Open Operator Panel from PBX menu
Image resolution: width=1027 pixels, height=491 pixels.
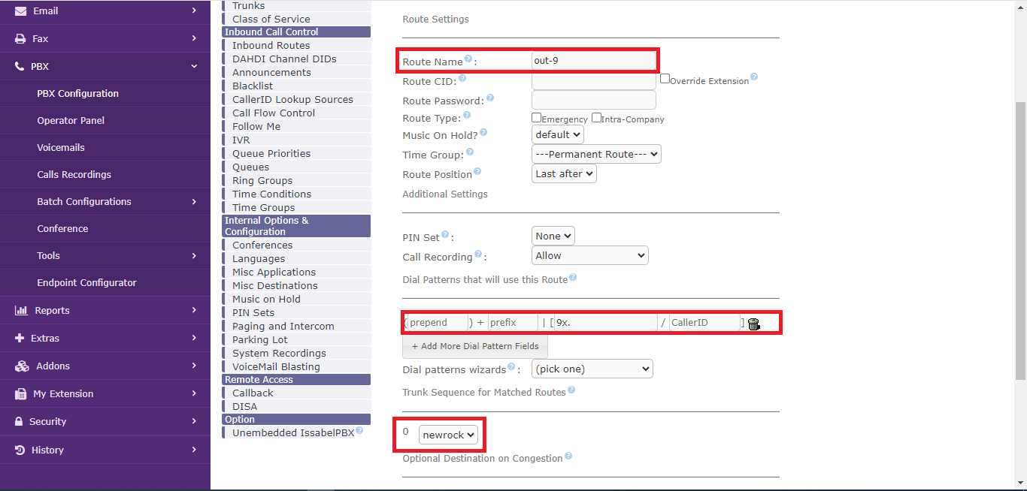tap(71, 121)
